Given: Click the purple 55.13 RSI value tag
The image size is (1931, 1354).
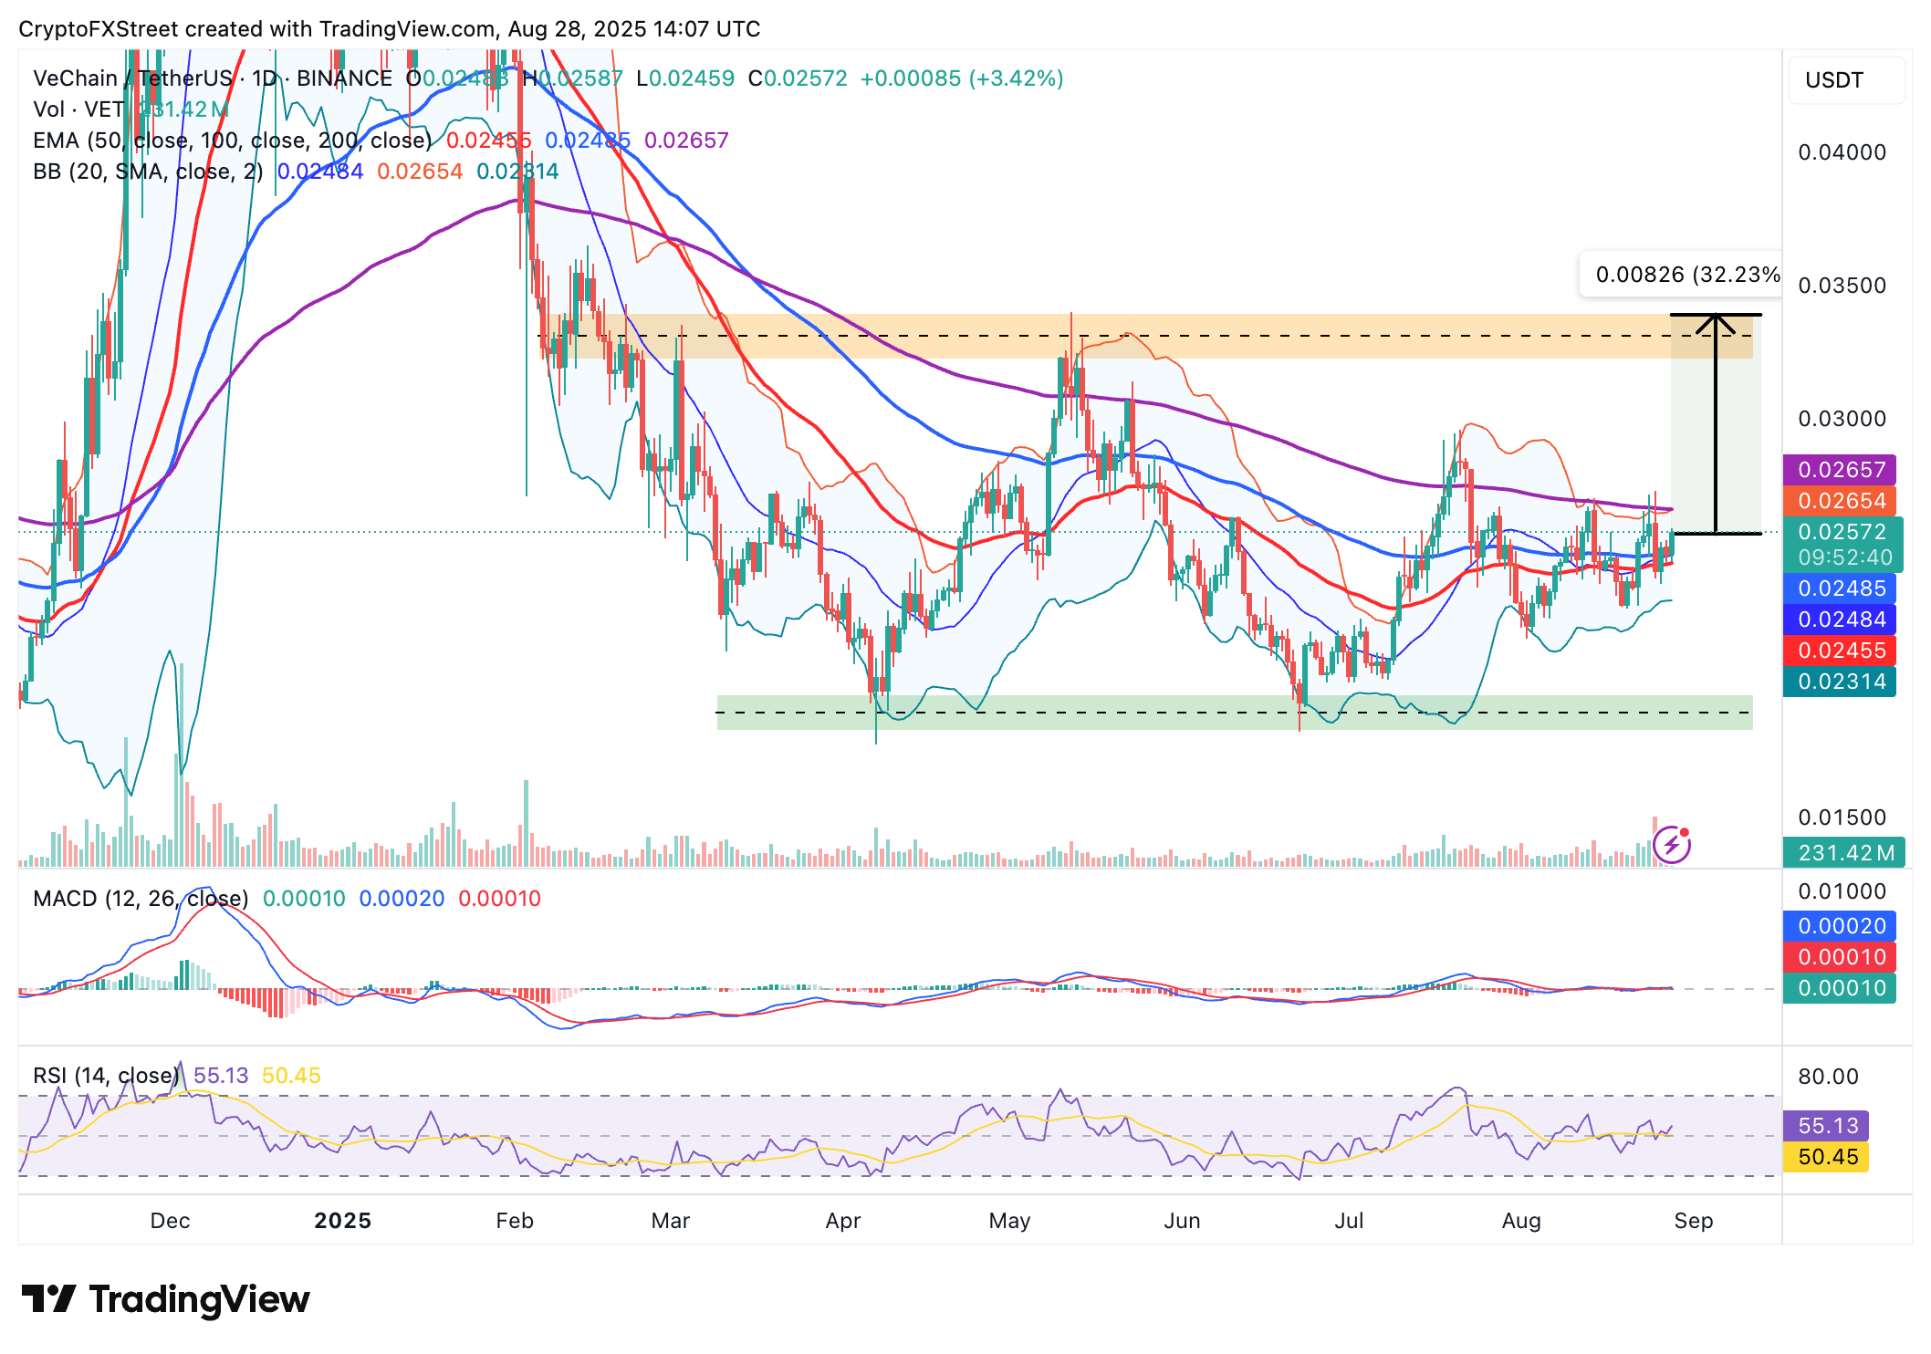Looking at the screenshot, I should point(1826,1126).
